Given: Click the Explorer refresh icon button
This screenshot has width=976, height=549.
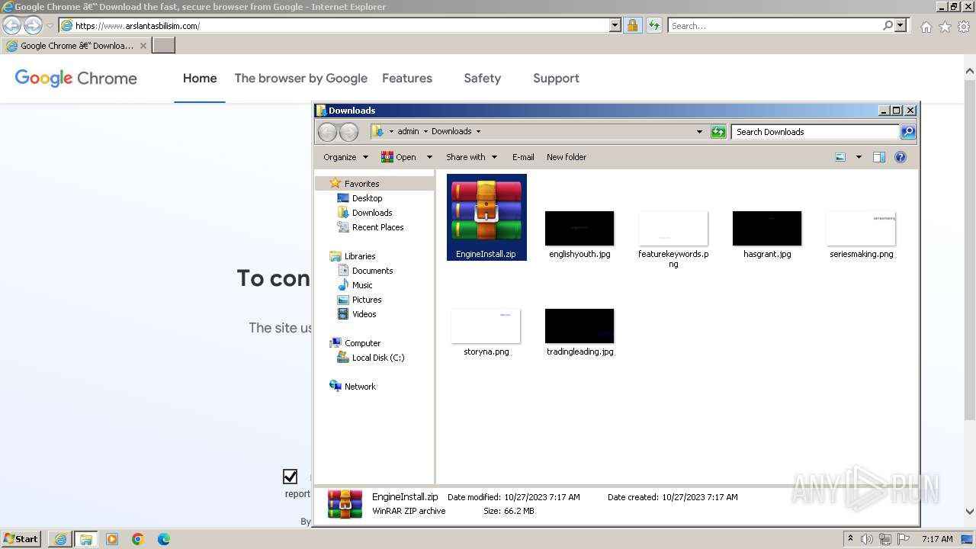Looking at the screenshot, I should tap(718, 132).
